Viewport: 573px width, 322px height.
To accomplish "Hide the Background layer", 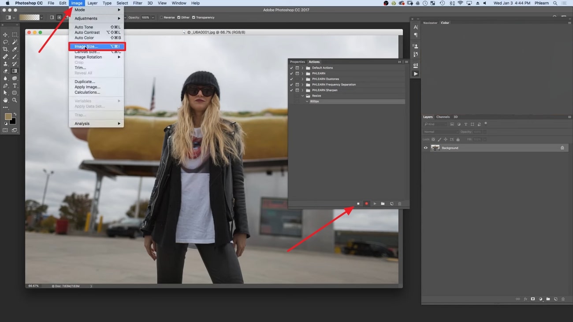I will pos(426,148).
